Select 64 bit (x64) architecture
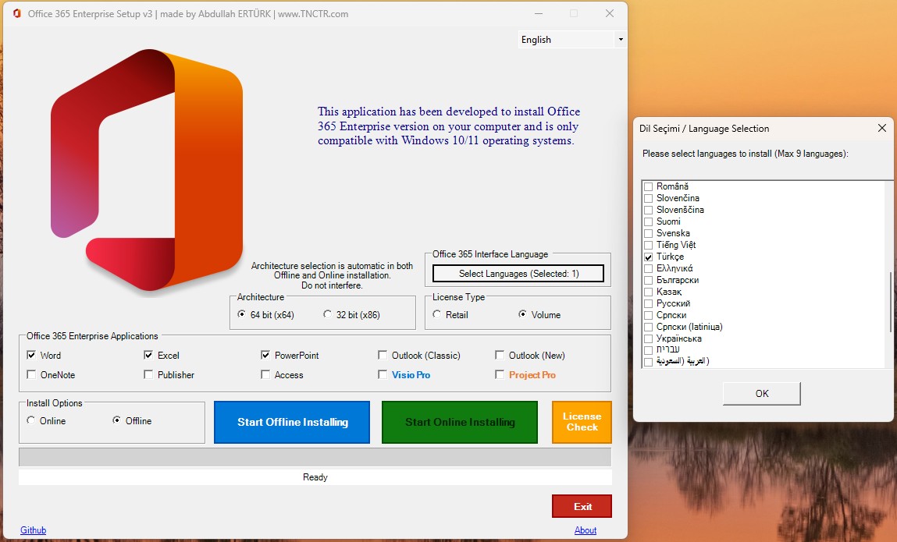The width and height of the screenshot is (897, 542). tap(242, 314)
